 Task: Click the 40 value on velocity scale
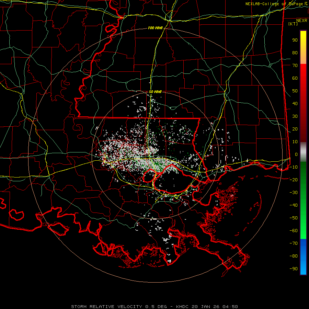tap(295, 104)
